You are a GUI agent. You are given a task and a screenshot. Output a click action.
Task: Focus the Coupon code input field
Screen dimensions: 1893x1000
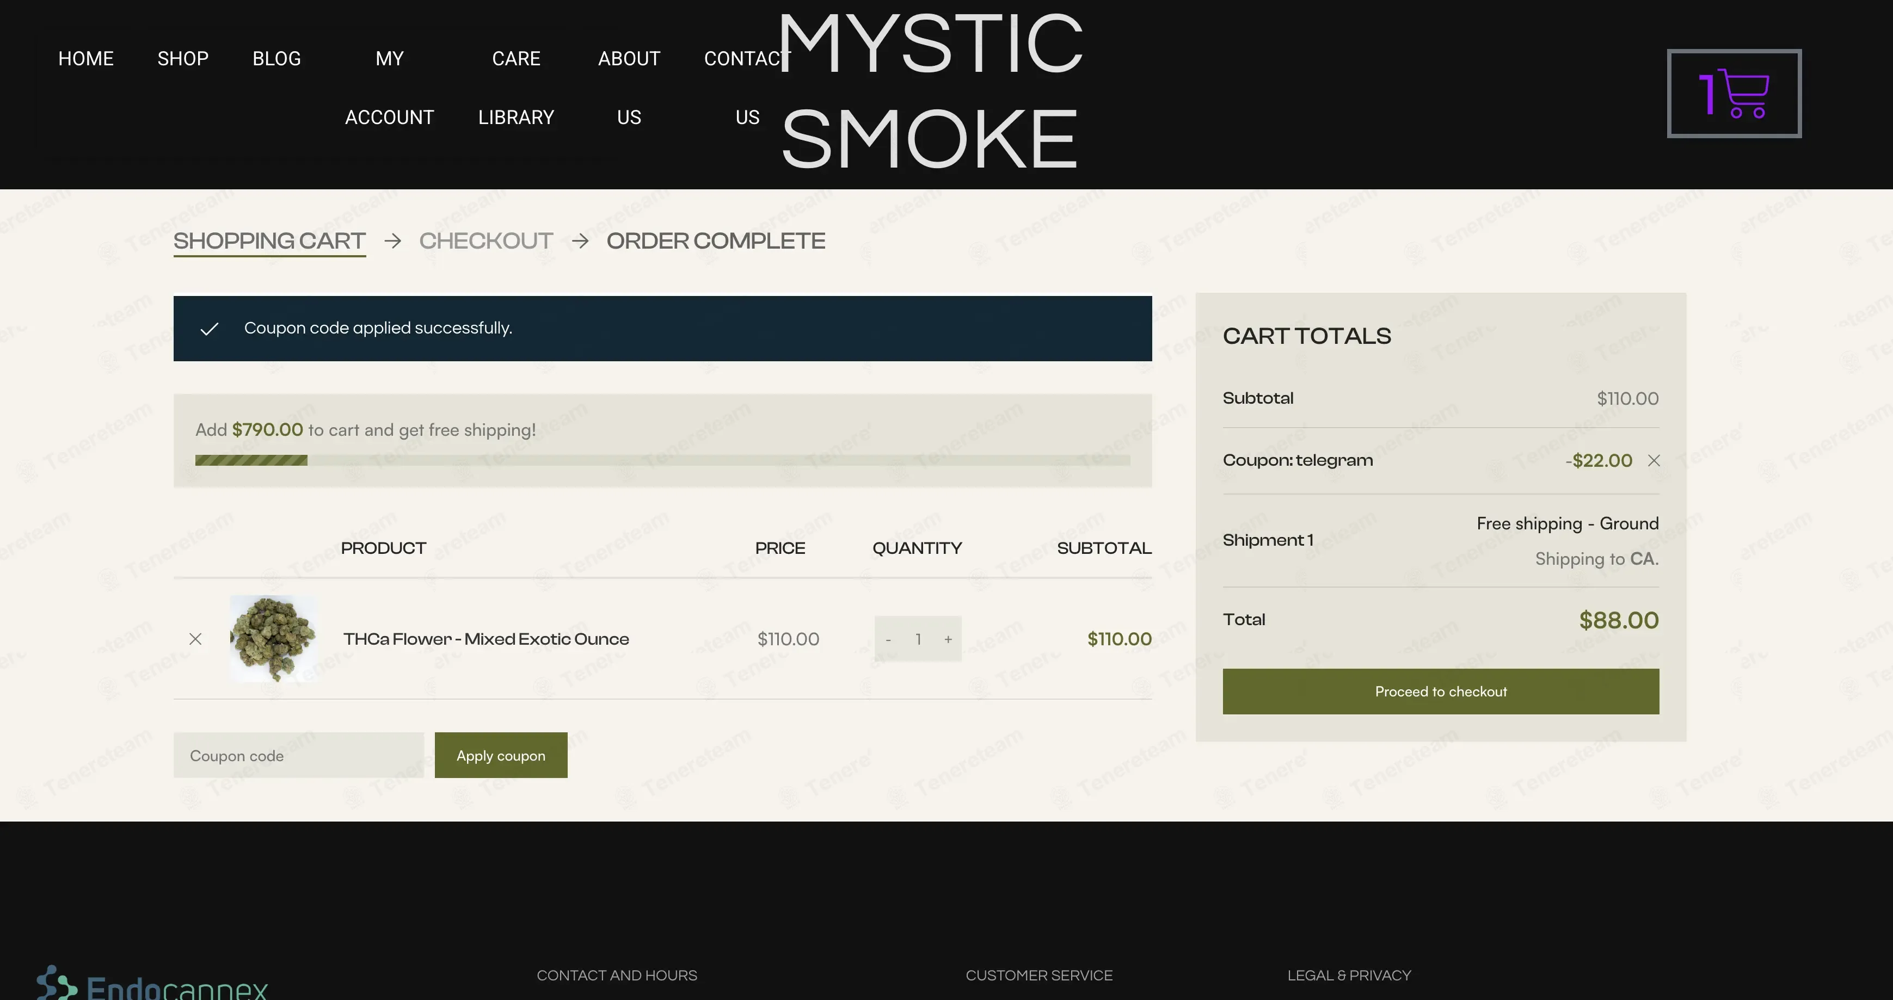pyautogui.click(x=298, y=755)
